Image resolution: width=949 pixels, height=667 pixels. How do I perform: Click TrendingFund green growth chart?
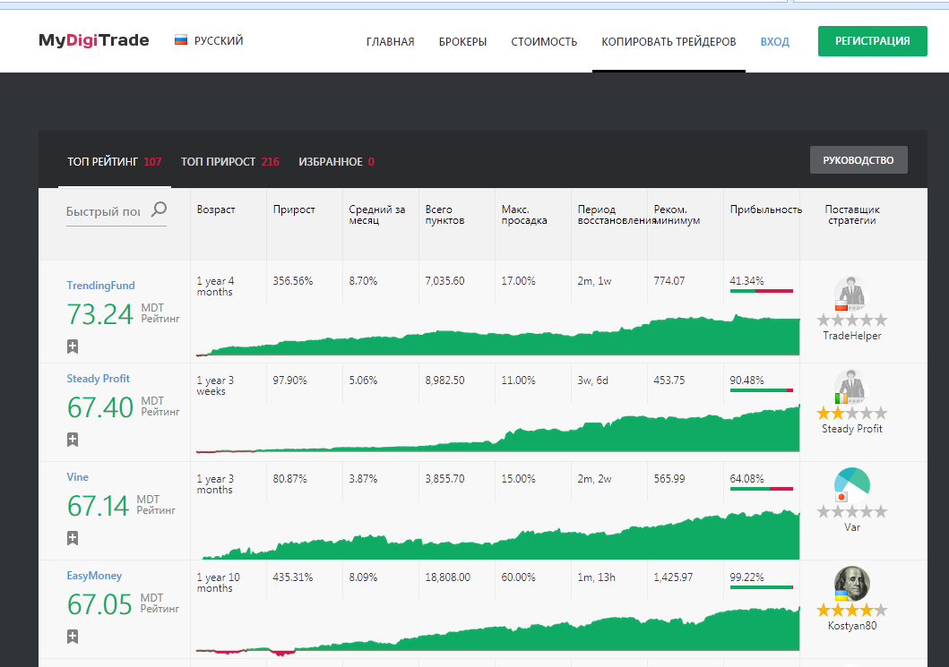[x=497, y=336]
